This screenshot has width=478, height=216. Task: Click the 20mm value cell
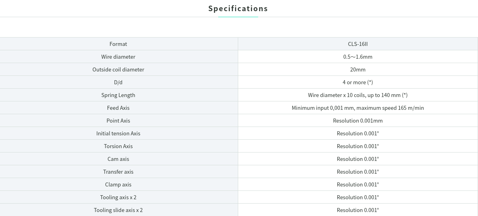(x=358, y=69)
